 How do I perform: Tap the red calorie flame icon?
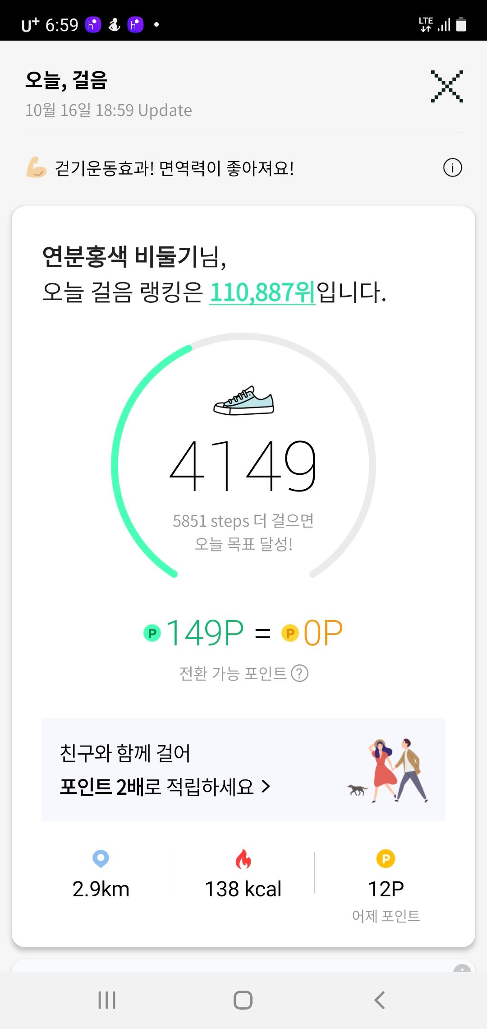pyautogui.click(x=243, y=859)
